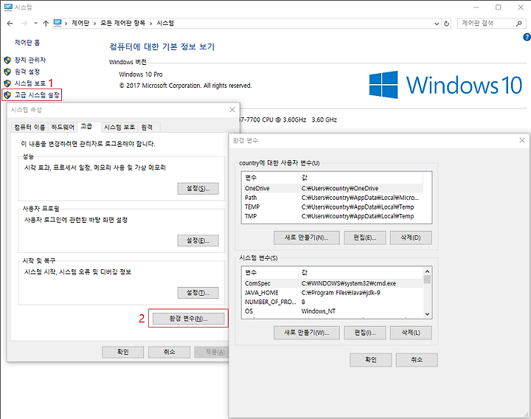This screenshot has width=531, height=419.
Task: Switch to 컴퓨터 이름 tab
Action: [x=29, y=127]
